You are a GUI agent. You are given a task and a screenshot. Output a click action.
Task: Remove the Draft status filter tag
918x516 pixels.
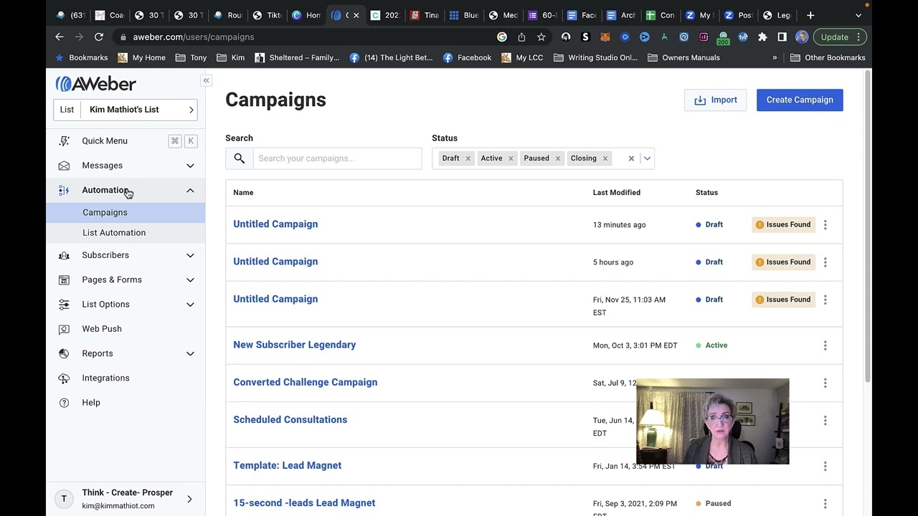468,158
